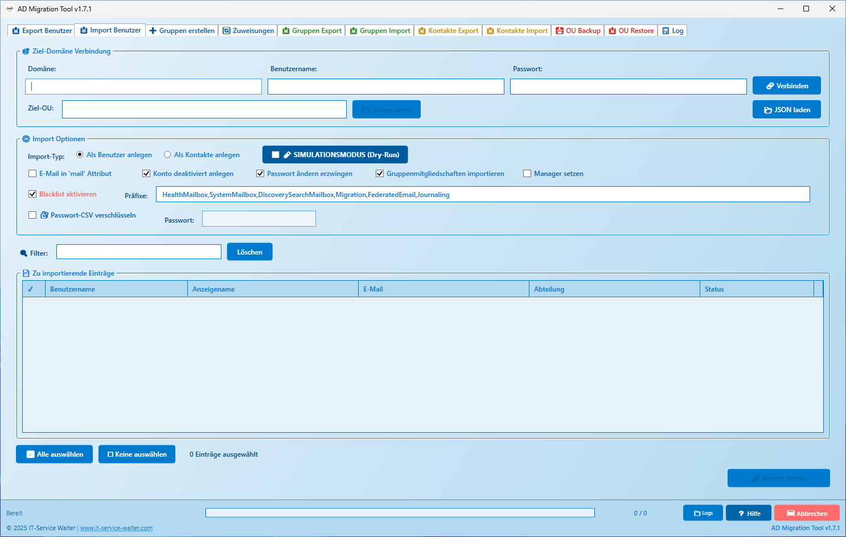Enable the Manager setzen checkbox
The height and width of the screenshot is (537, 846).
[527, 174]
